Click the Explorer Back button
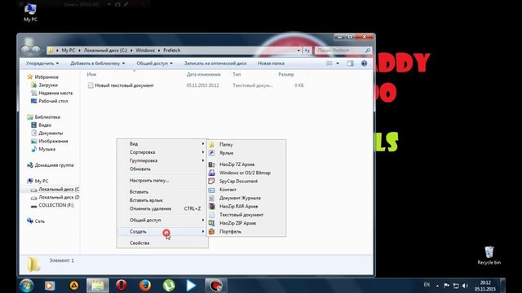The width and height of the screenshot is (522, 293). (x=25, y=50)
